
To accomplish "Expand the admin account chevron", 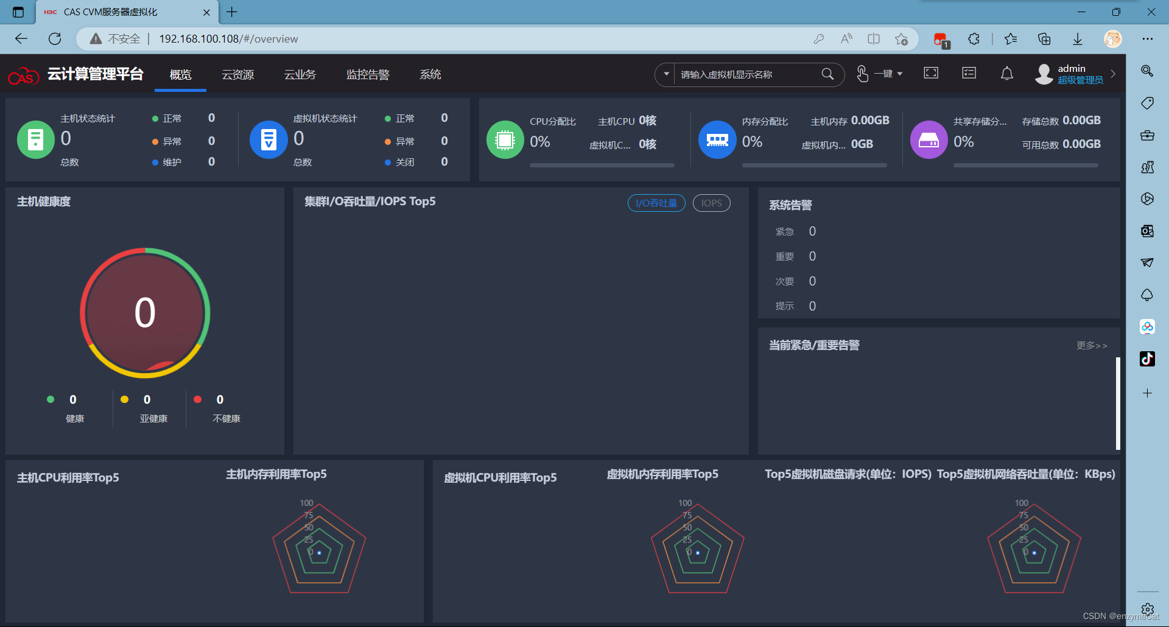I will coord(1113,74).
